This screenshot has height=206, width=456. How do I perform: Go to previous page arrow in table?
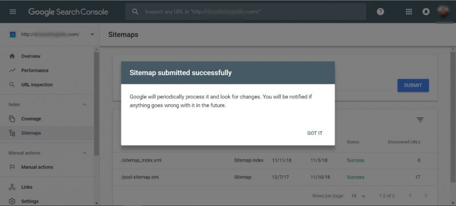pos(410,196)
